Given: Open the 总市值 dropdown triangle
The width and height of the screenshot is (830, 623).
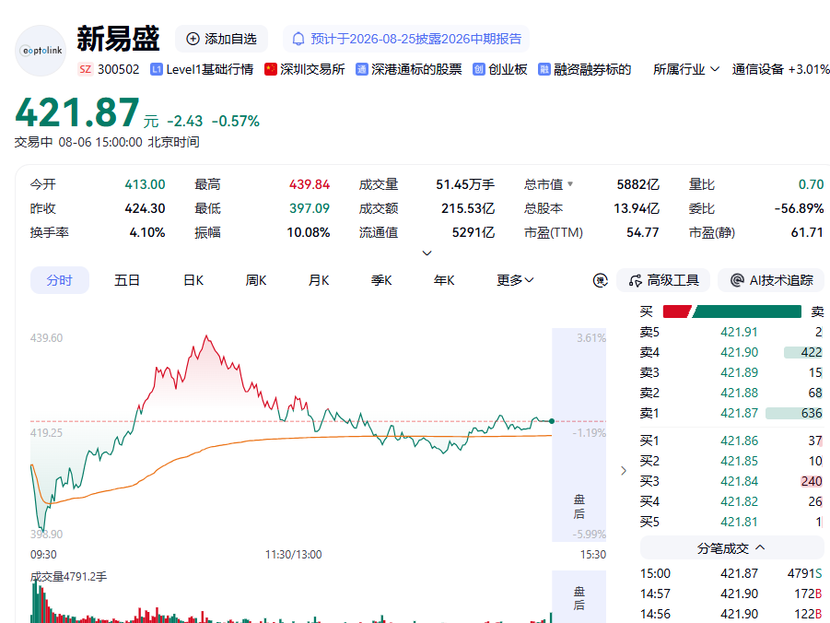Looking at the screenshot, I should pos(570,184).
